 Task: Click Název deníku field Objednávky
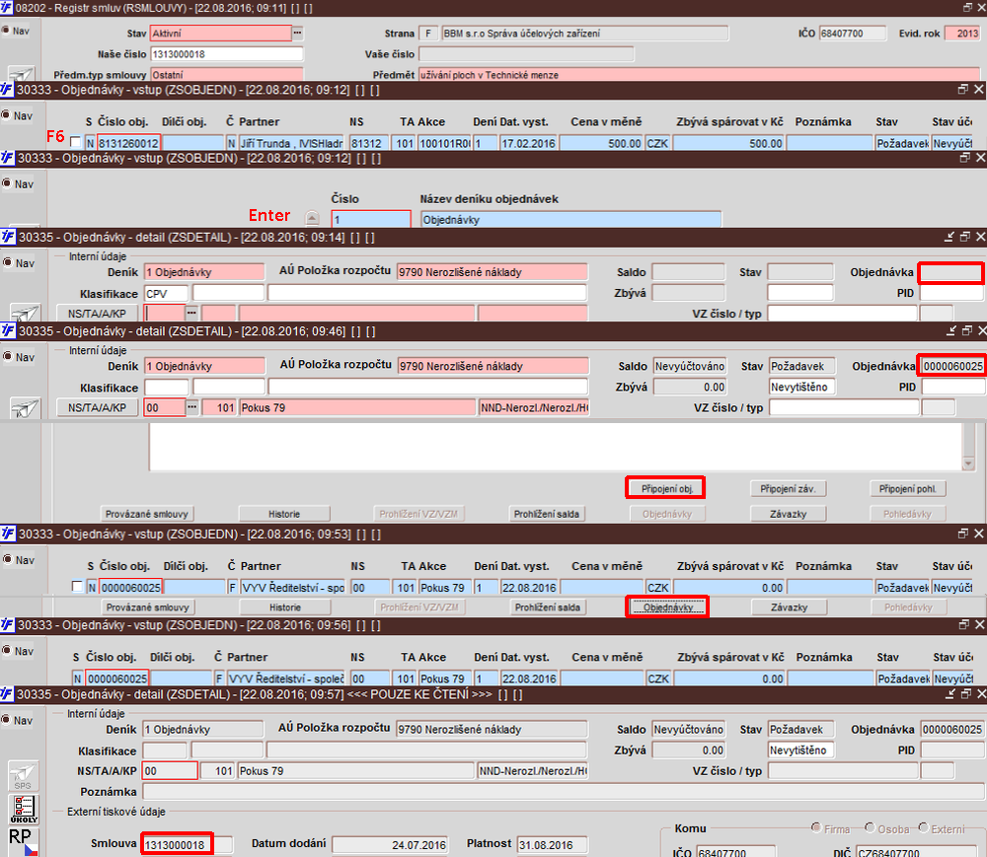click(x=570, y=220)
